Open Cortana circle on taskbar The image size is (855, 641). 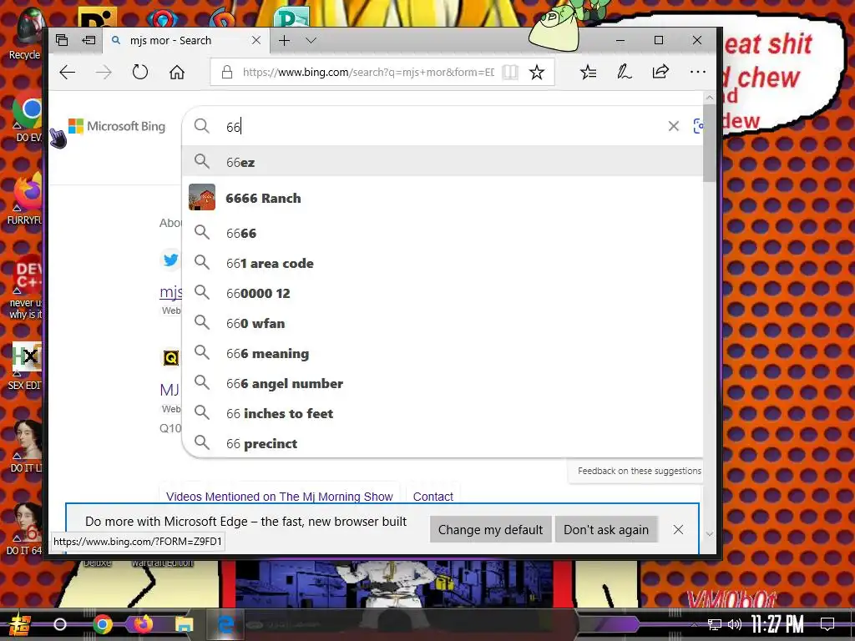(x=60, y=624)
